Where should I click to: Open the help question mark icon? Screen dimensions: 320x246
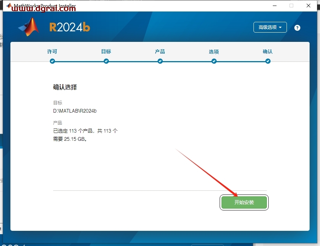tap(297, 27)
